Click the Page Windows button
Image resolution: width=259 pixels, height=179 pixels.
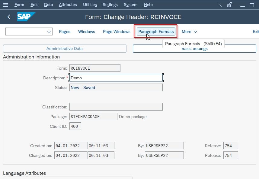(x=117, y=32)
